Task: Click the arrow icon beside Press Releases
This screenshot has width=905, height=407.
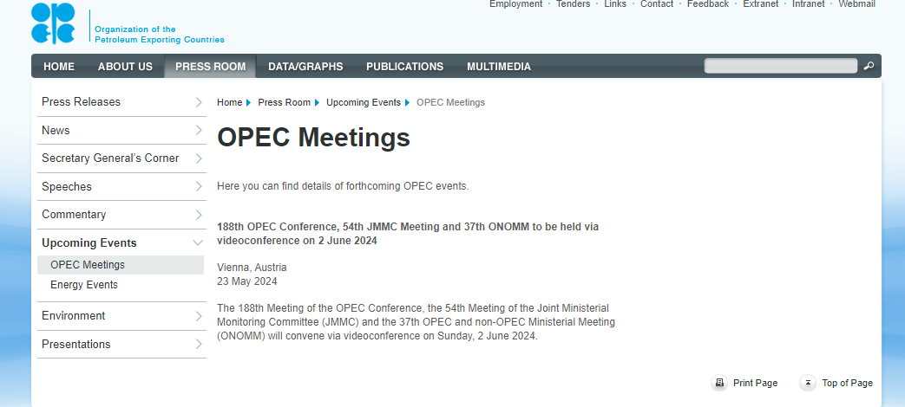Action: tap(199, 102)
